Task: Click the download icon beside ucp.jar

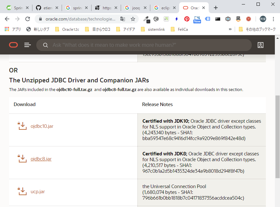Action: click(22, 191)
